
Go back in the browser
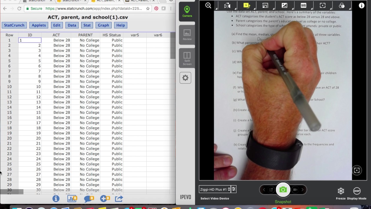point(5,9)
